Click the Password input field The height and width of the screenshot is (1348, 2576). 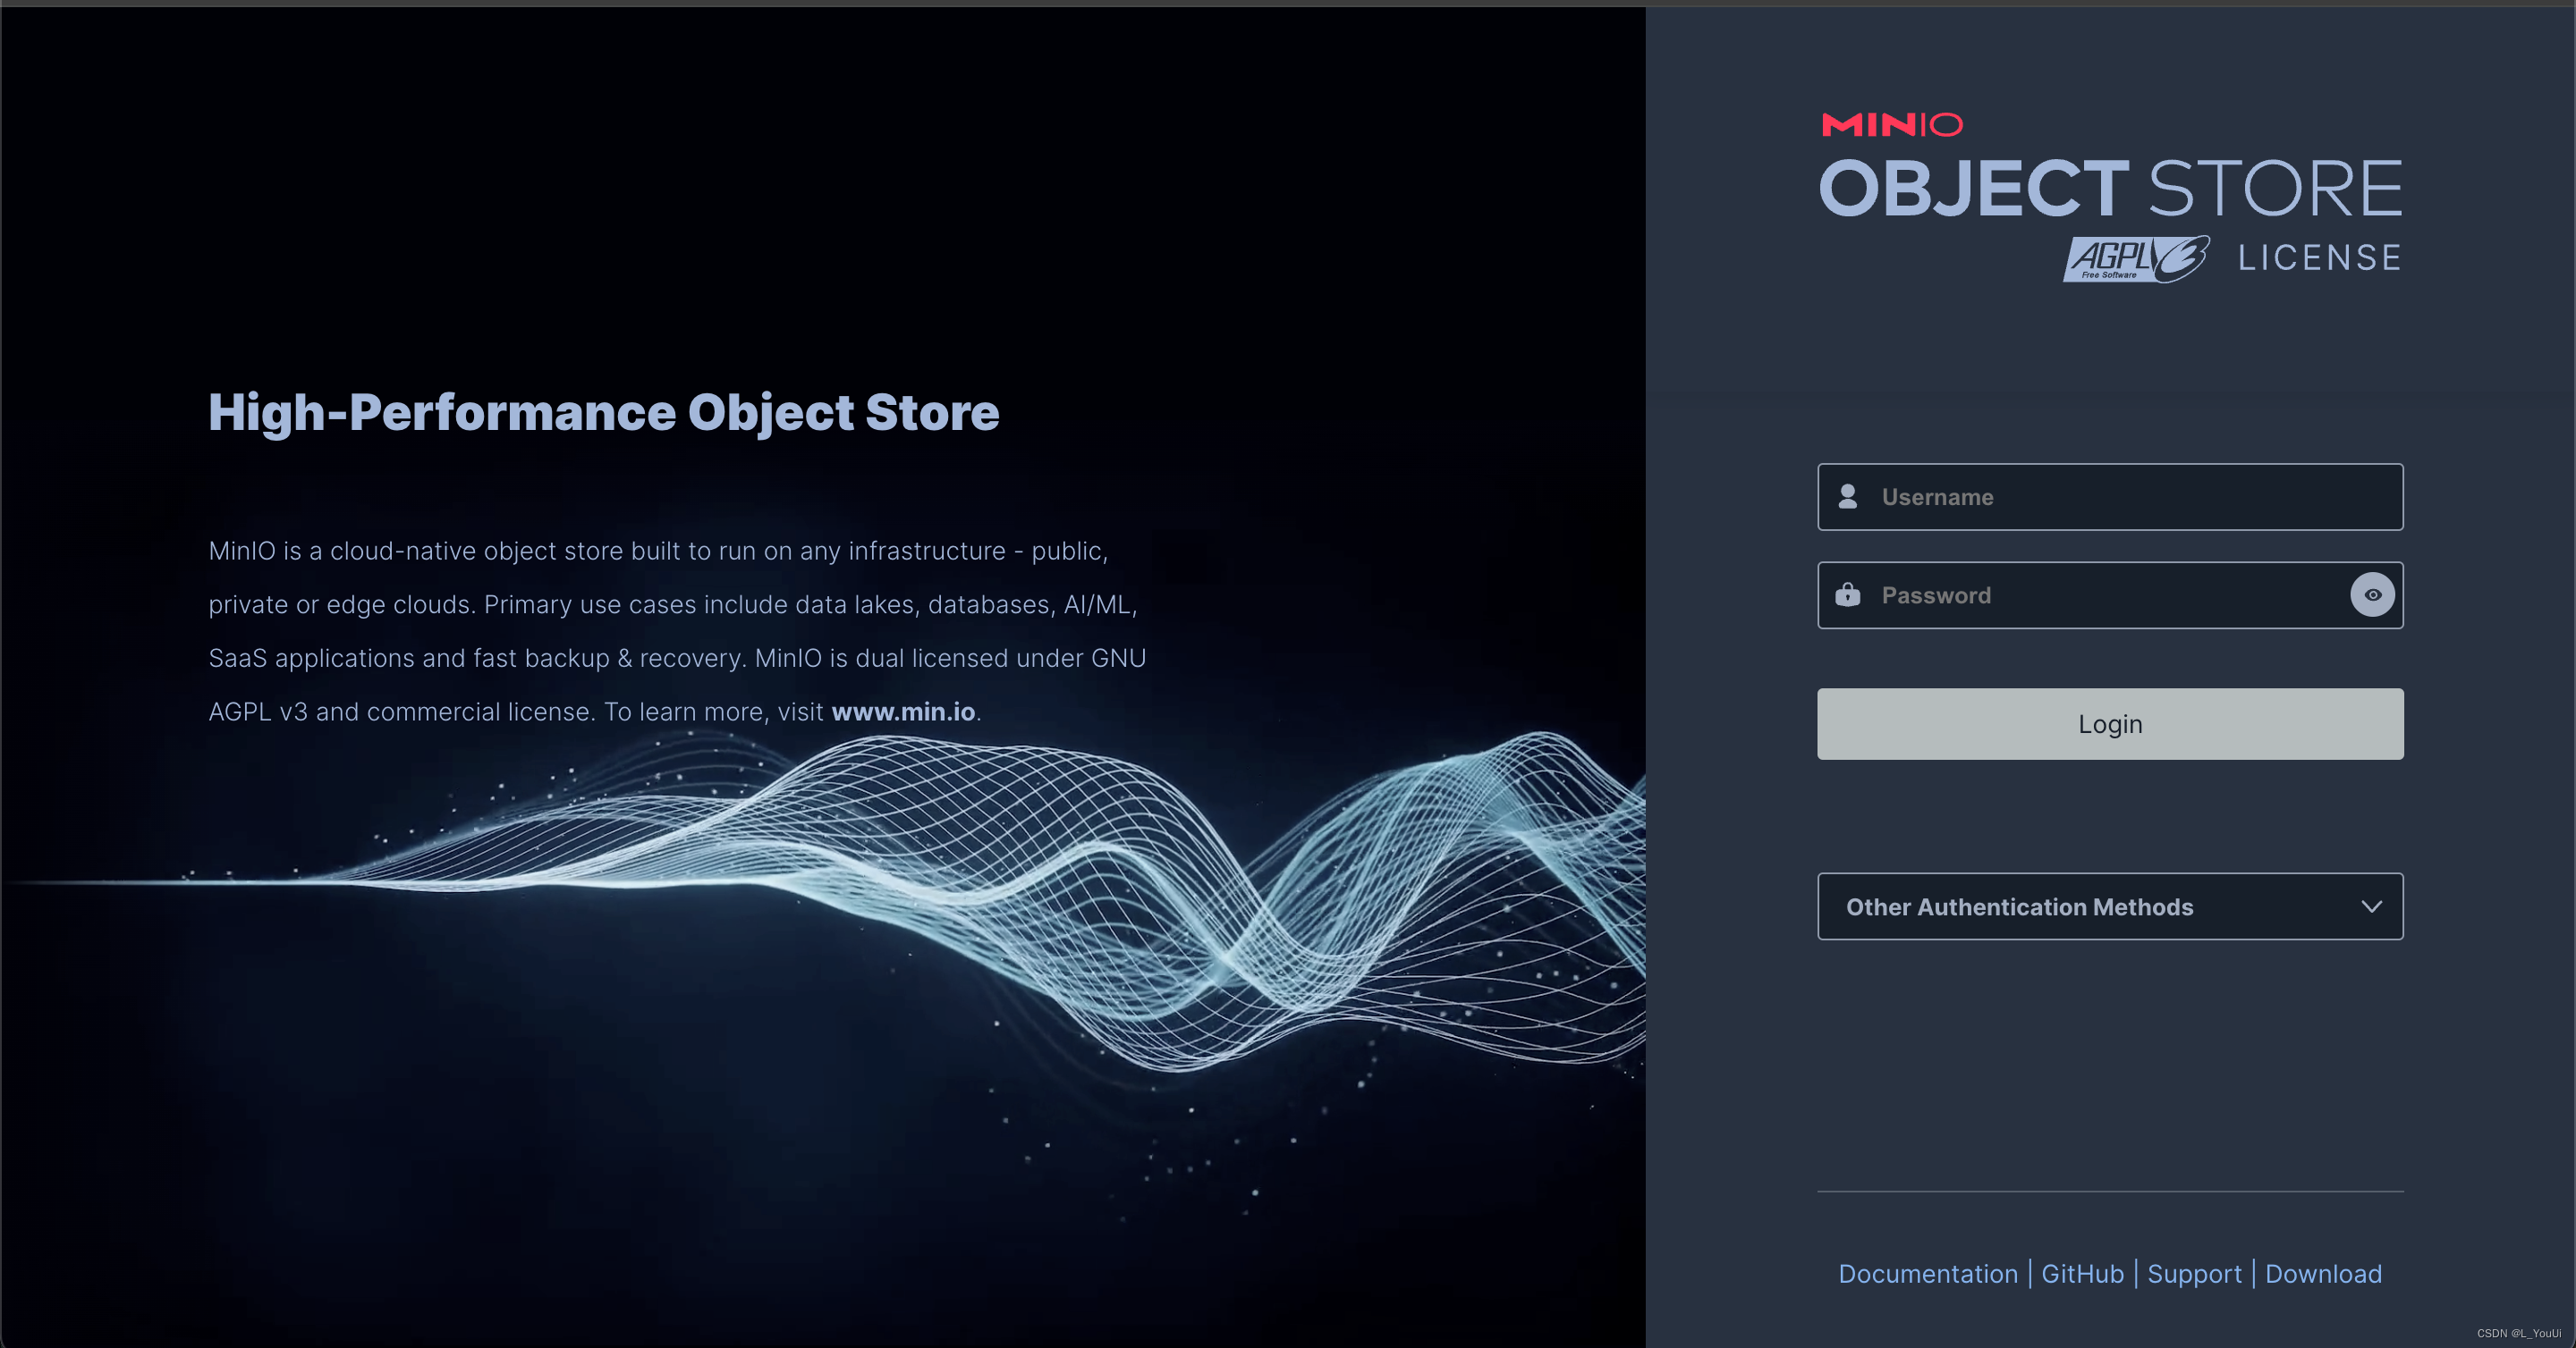2100,595
